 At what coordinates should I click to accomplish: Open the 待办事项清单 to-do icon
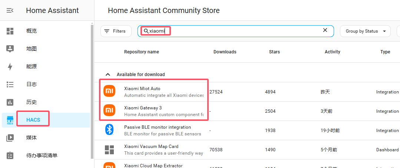(x=10, y=155)
